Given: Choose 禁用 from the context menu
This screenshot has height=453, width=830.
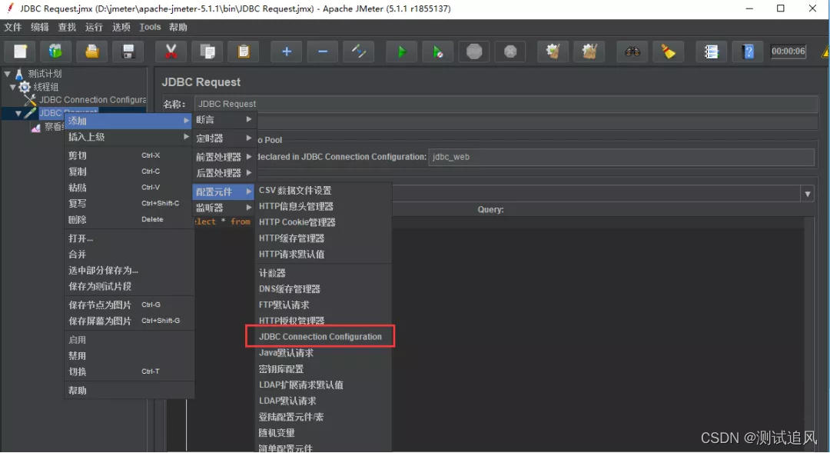Looking at the screenshot, I should 128,355.
